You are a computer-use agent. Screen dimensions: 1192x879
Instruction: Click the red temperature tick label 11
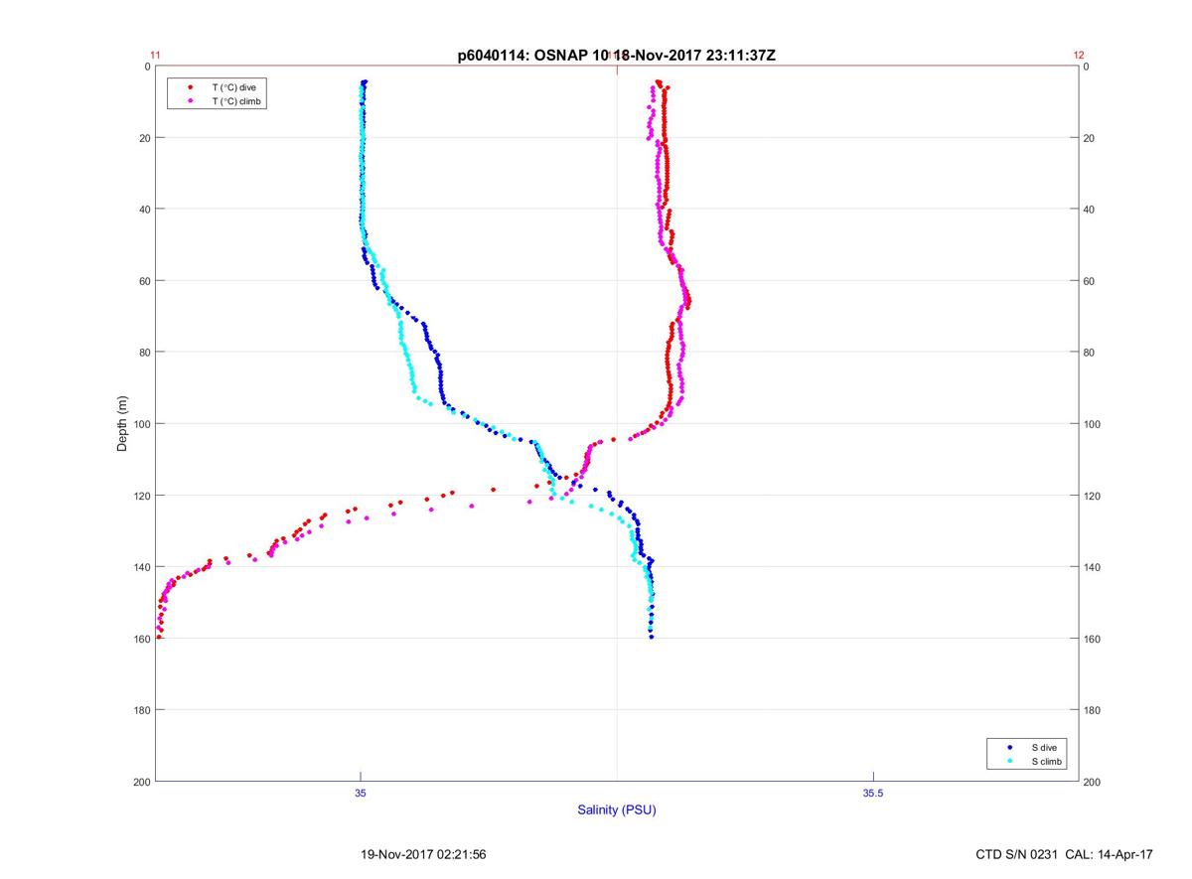(x=155, y=56)
